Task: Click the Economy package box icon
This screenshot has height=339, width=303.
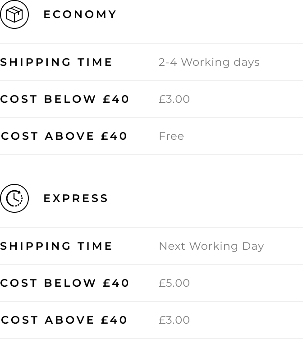Action: [14, 14]
